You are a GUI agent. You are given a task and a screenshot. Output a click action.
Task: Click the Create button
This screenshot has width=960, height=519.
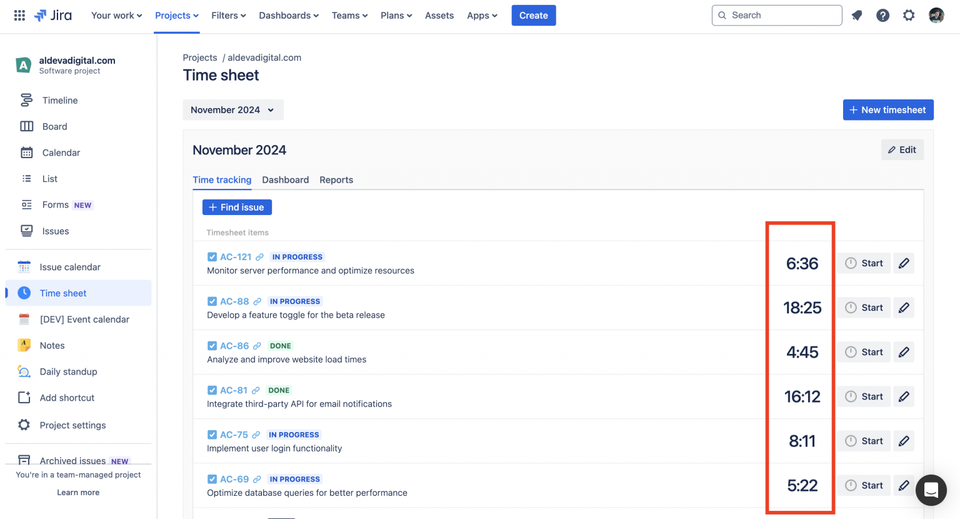534,16
